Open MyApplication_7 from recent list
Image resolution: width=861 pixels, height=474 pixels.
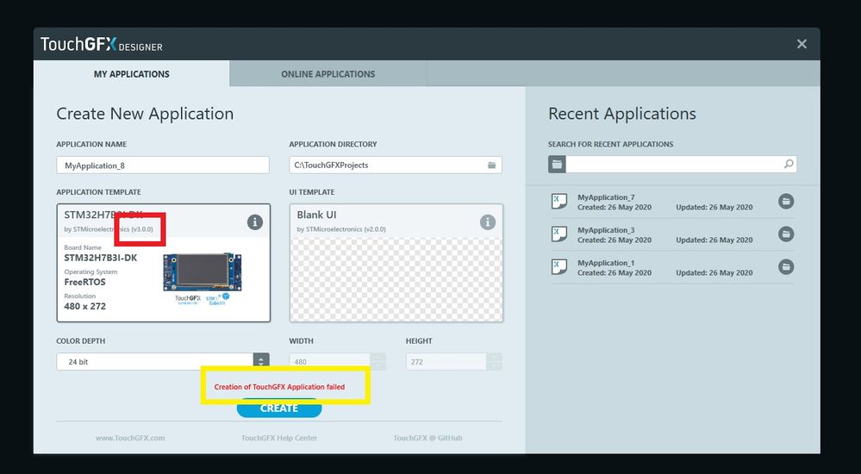click(672, 202)
